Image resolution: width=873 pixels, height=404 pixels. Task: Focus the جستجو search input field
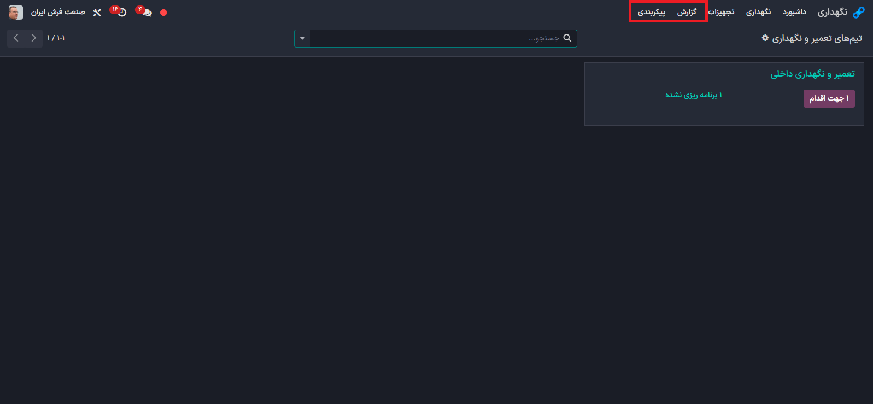tap(435, 38)
